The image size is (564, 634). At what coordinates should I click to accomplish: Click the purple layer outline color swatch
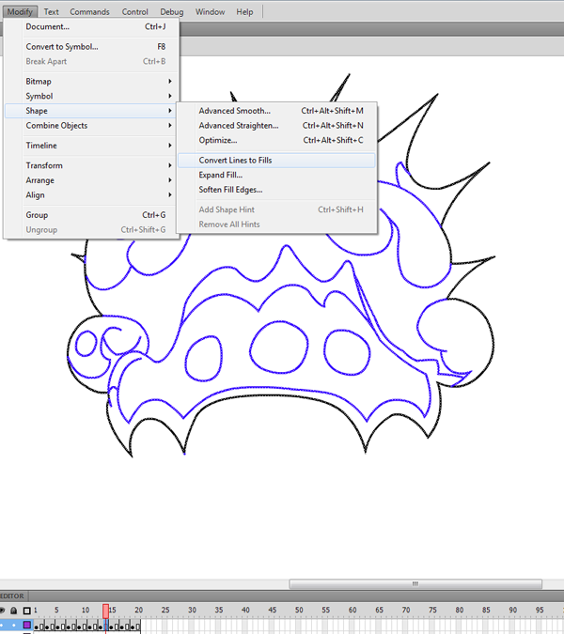coord(26,625)
